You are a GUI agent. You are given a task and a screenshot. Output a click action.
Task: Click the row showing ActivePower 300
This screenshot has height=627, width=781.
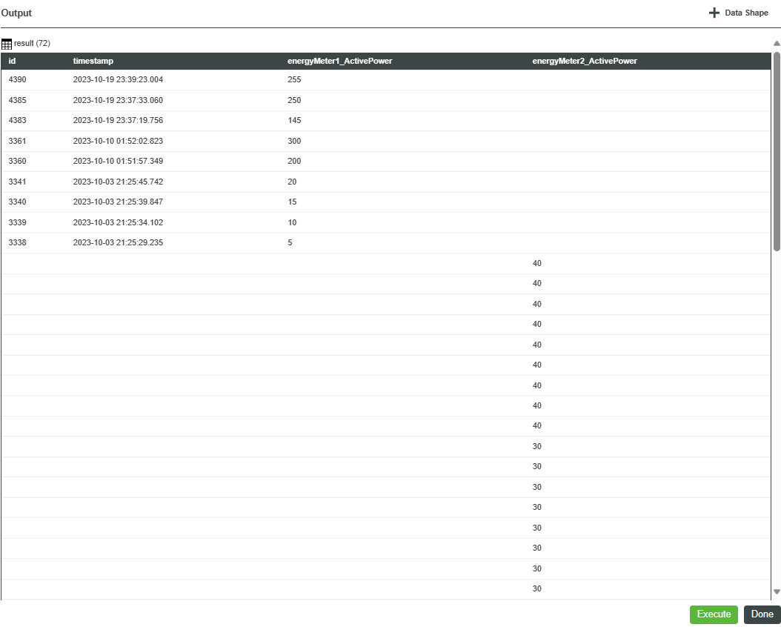click(222, 141)
